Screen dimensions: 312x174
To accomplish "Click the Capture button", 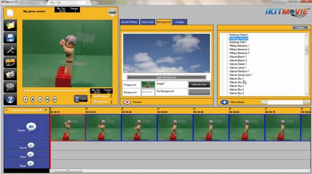I will (x=81, y=98).
